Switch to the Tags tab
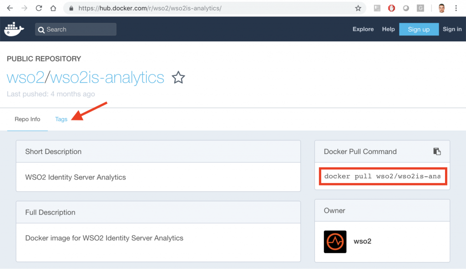The height and width of the screenshot is (269, 466). (x=61, y=119)
